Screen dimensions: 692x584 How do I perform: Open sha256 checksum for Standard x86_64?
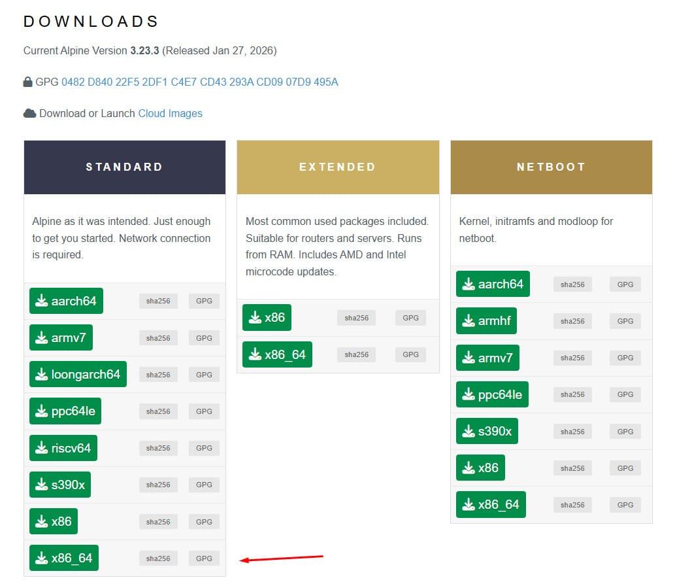(158, 558)
